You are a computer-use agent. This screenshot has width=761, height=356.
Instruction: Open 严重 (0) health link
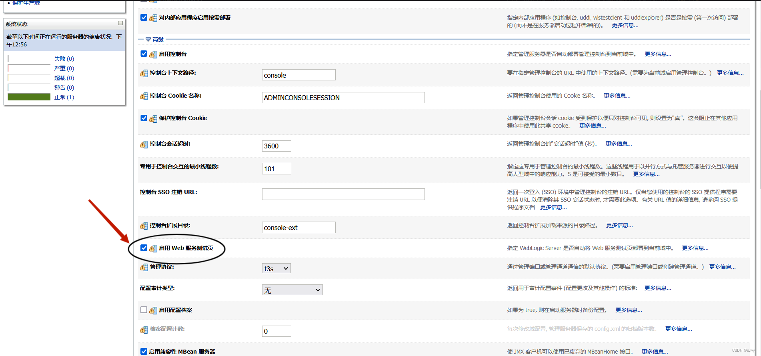[x=64, y=68]
